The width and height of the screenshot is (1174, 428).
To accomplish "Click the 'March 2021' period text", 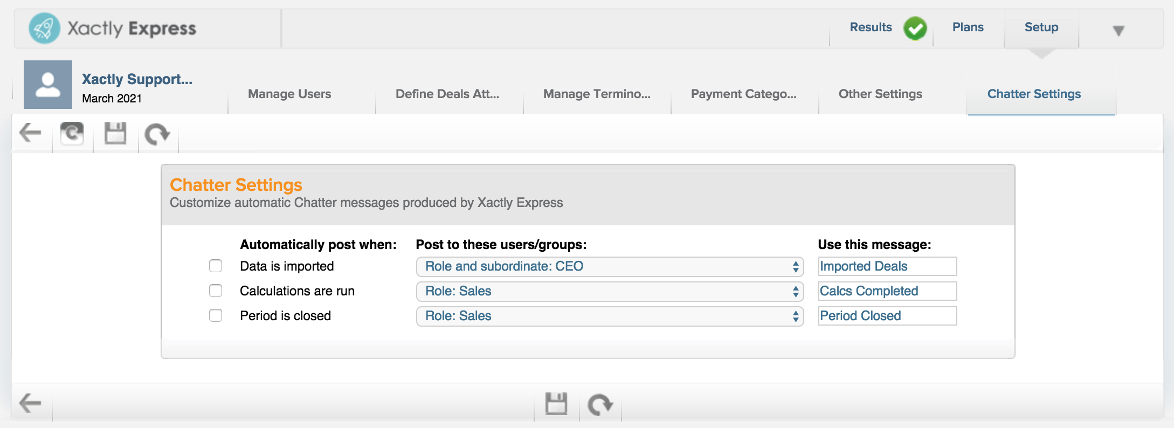I will click(x=112, y=99).
